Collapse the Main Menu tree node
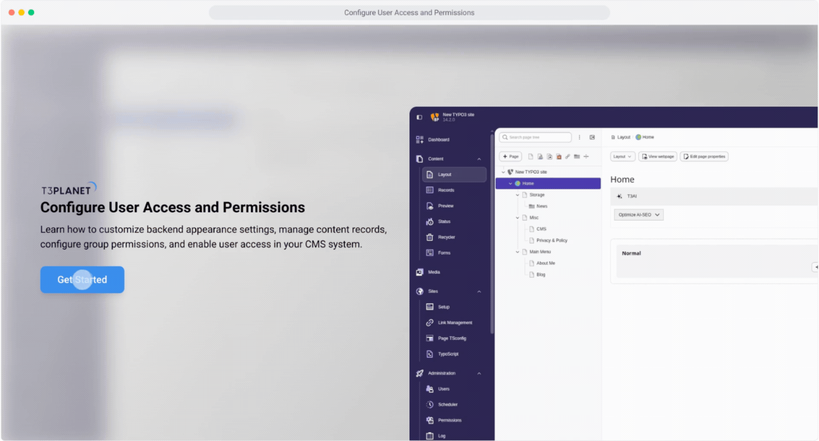Screen dimensions: 819x441 [518, 252]
